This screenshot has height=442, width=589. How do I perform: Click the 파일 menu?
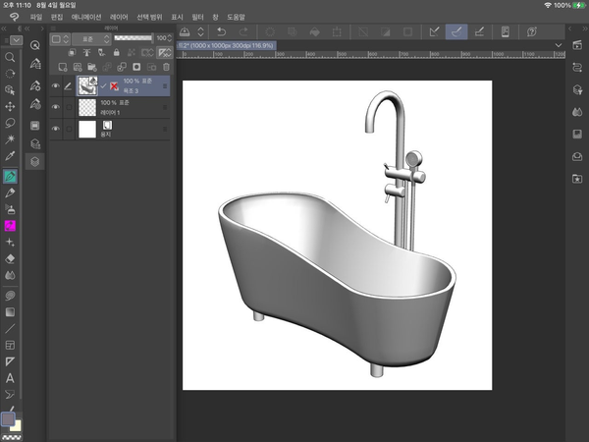pyautogui.click(x=36, y=18)
